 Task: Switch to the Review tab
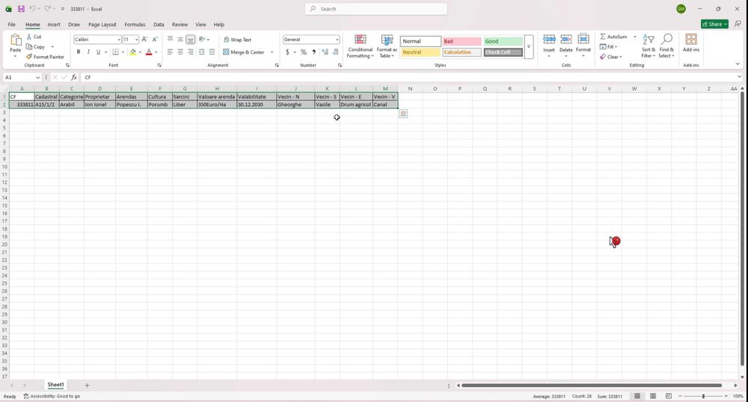(180, 25)
